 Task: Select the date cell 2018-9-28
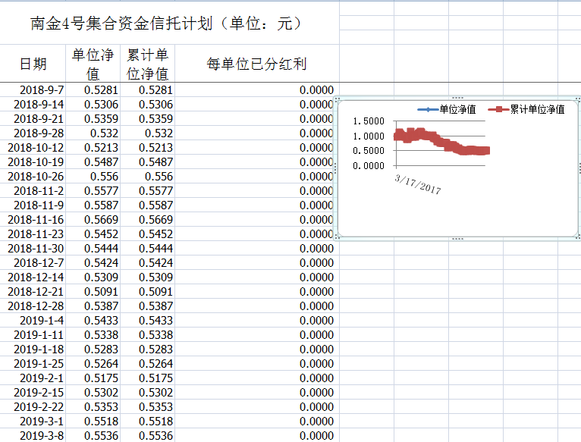point(33,133)
